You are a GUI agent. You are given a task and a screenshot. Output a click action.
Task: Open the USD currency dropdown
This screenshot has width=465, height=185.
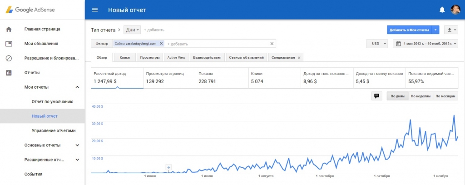(376, 44)
